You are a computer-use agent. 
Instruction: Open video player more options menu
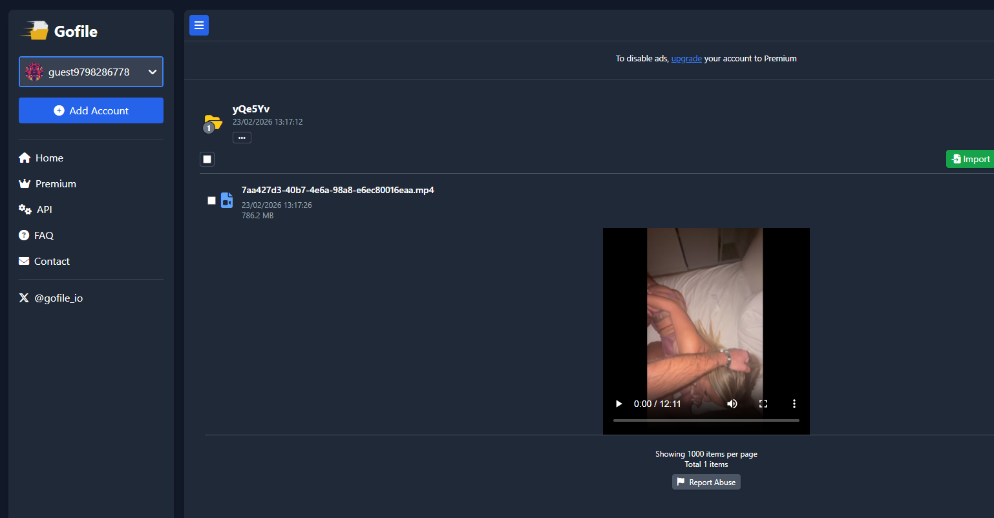click(794, 404)
